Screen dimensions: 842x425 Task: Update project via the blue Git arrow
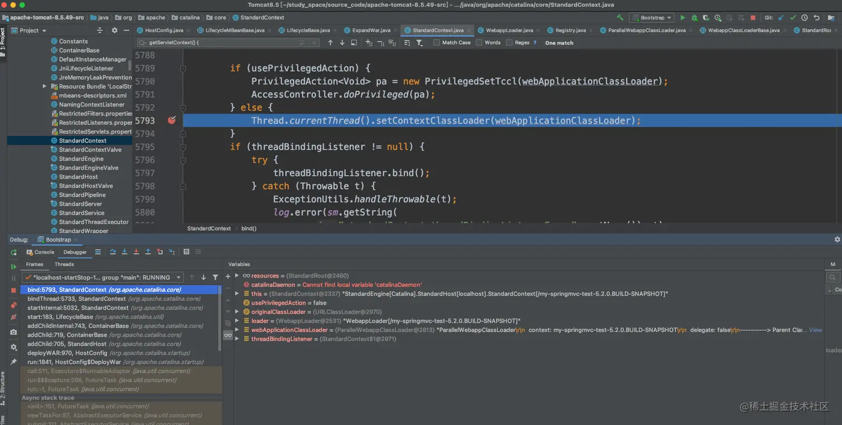click(x=781, y=18)
